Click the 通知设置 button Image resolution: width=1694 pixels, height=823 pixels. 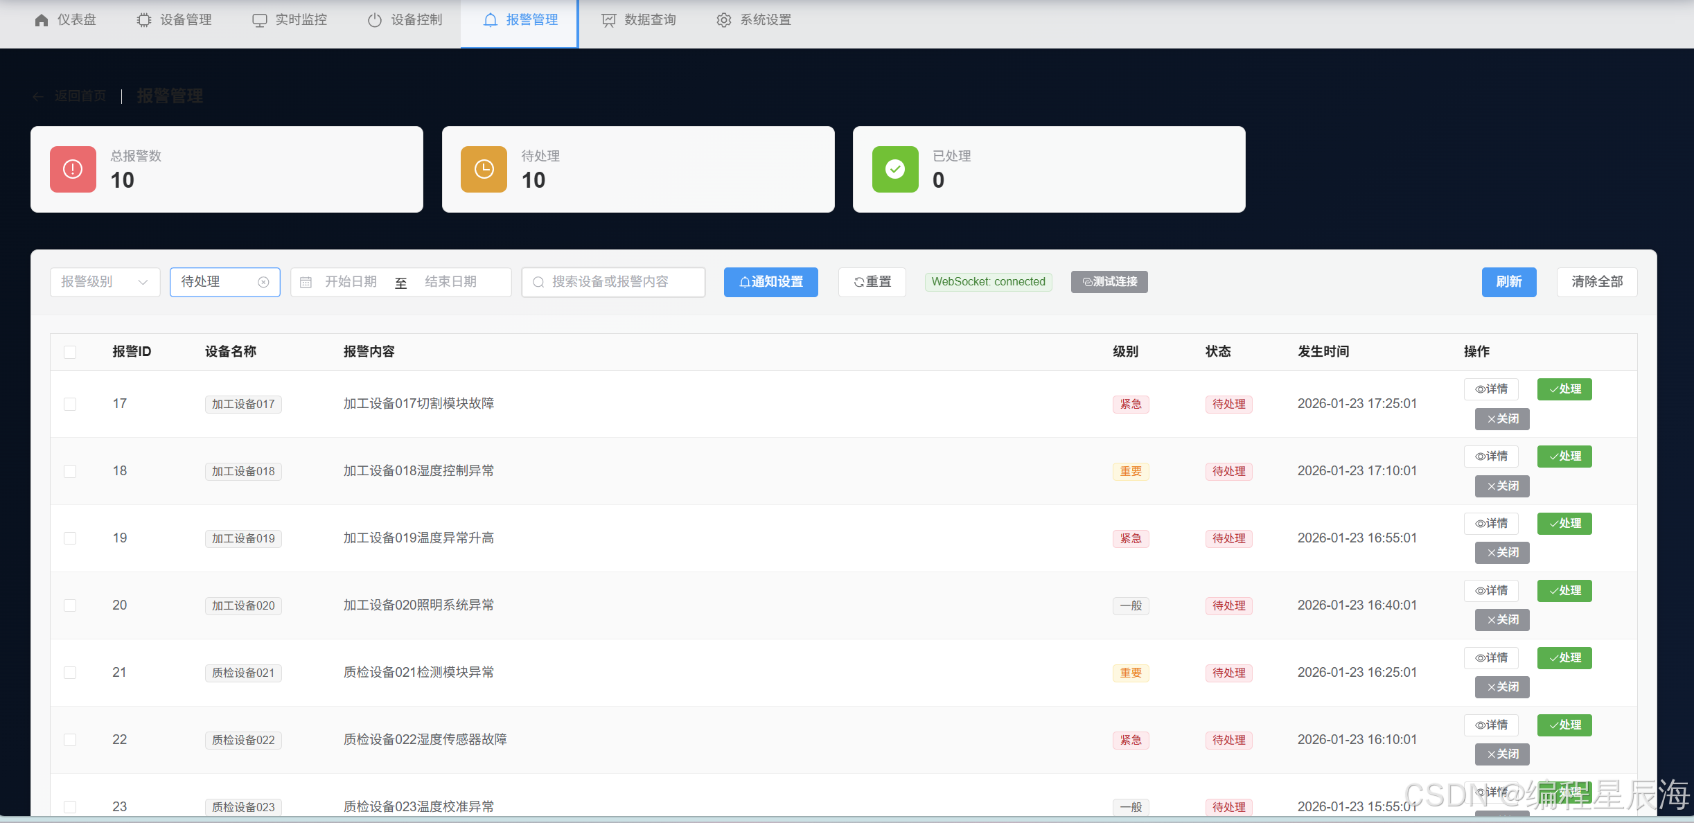(x=770, y=282)
